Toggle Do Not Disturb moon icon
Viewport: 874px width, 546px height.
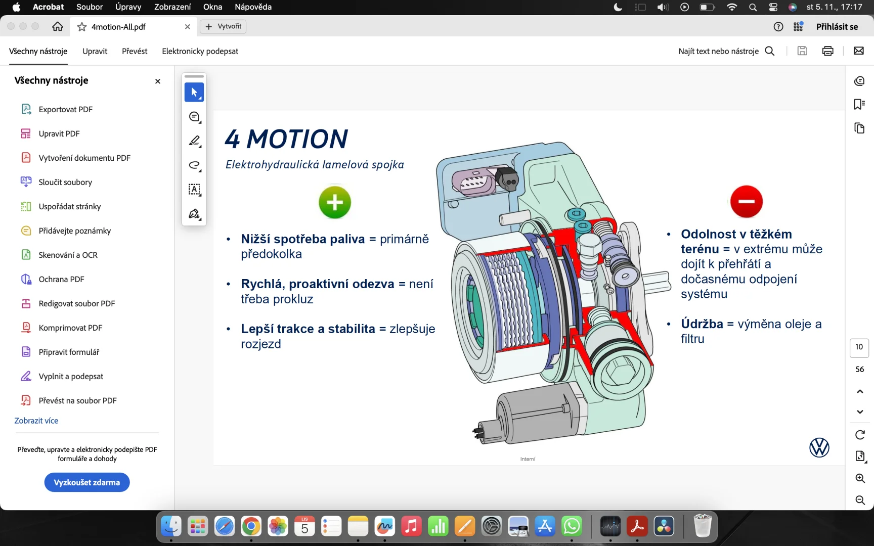pyautogui.click(x=618, y=7)
